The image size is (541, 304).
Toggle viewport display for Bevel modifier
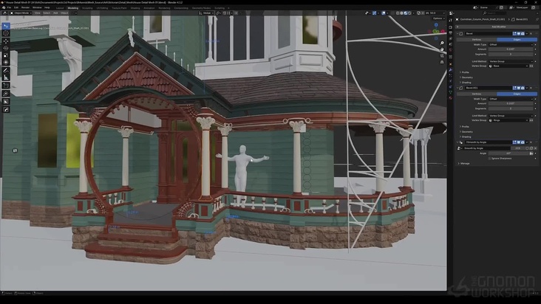click(x=519, y=33)
